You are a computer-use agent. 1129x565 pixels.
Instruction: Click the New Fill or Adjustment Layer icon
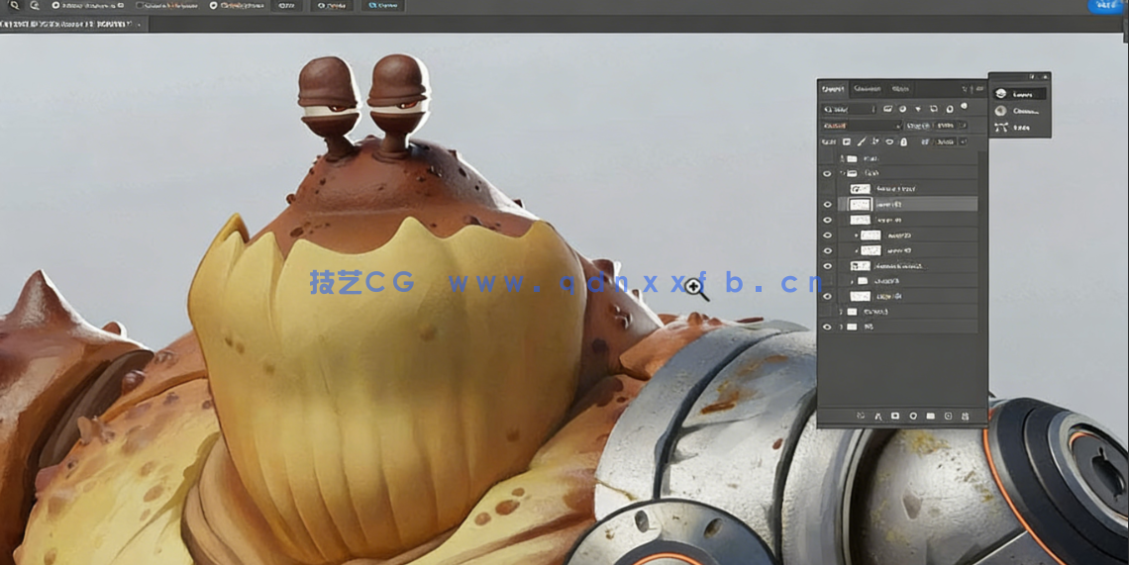[913, 416]
